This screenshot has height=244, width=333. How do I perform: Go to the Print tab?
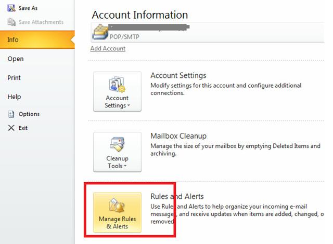[x=15, y=78]
